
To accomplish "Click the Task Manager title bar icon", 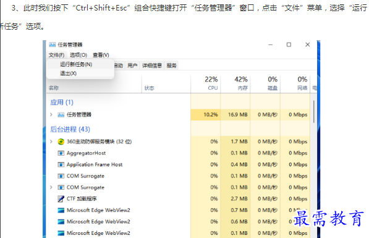I will click(x=53, y=45).
